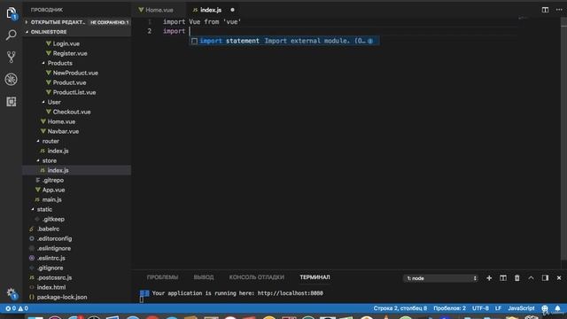This screenshot has width=567, height=319.
Task: Change indentation spaces setting
Action: pos(449,308)
